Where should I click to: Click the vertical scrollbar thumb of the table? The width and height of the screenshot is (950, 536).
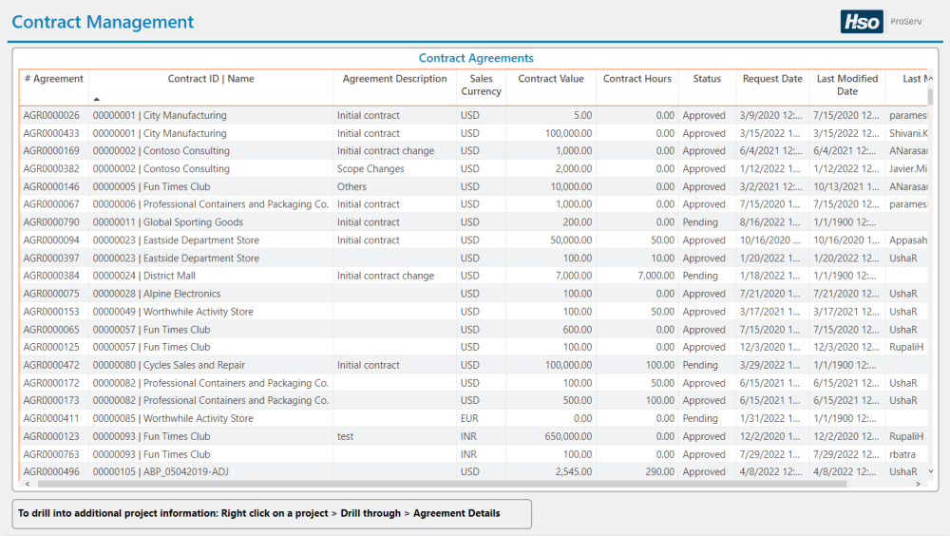[931, 96]
